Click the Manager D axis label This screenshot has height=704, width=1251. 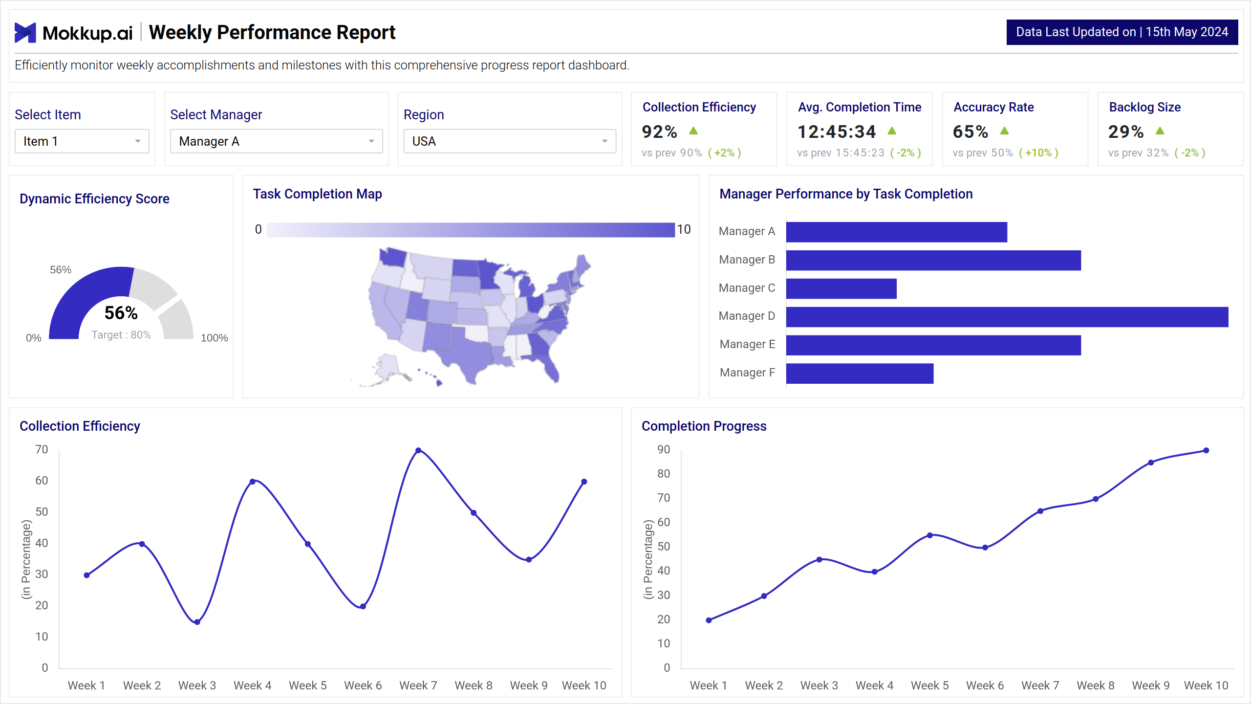point(747,316)
